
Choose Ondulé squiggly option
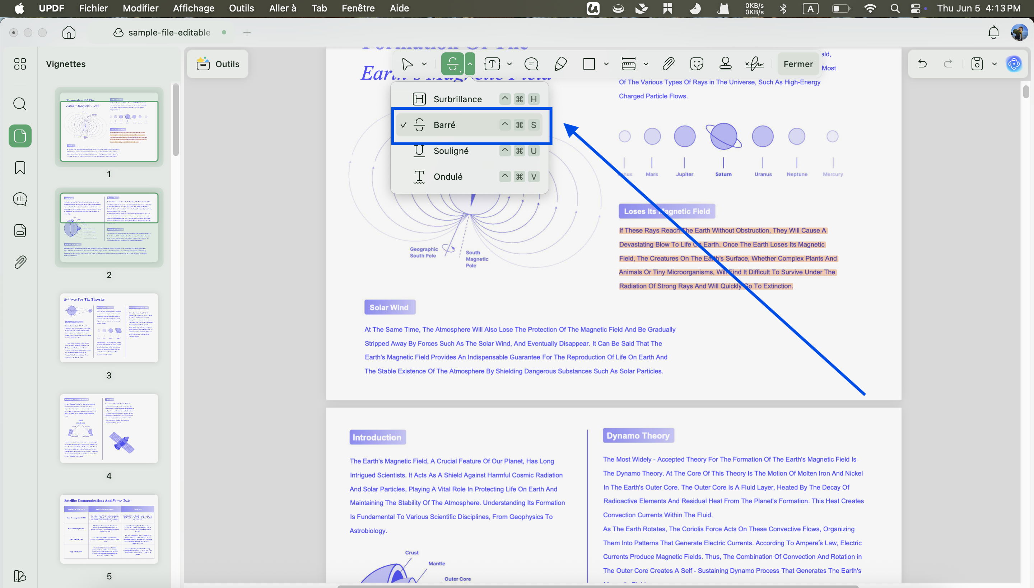click(x=470, y=177)
